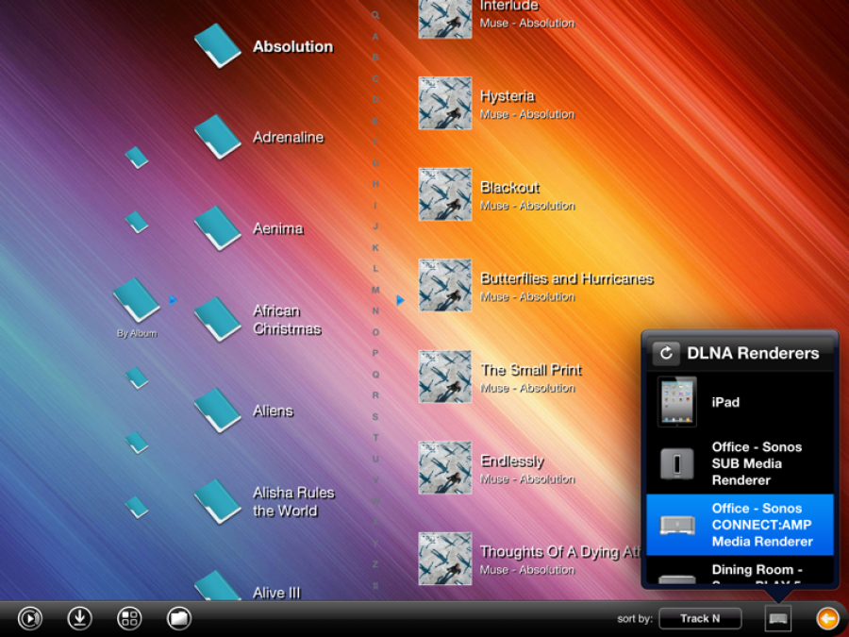Choose the Sonos SUB device icon
849x637 pixels.
676,463
